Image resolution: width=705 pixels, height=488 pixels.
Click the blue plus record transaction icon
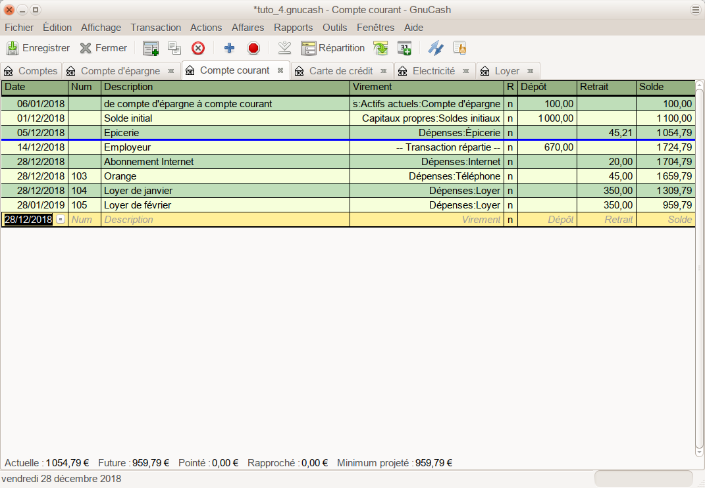tap(229, 48)
